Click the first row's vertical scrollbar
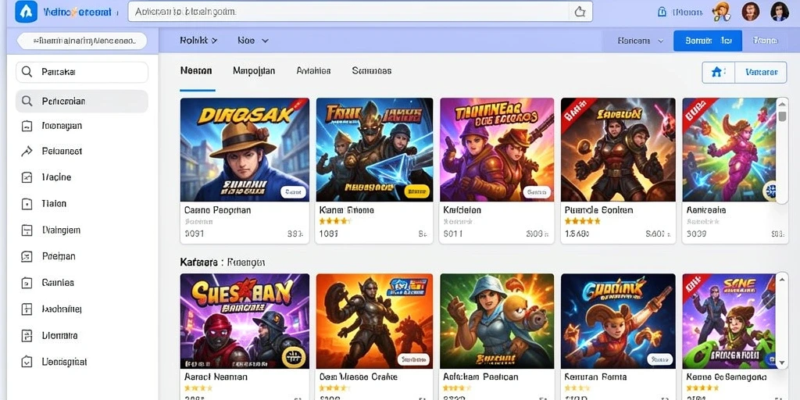 coord(782,150)
